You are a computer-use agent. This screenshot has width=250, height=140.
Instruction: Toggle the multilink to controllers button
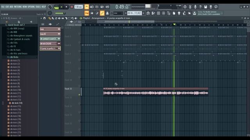point(107,13)
